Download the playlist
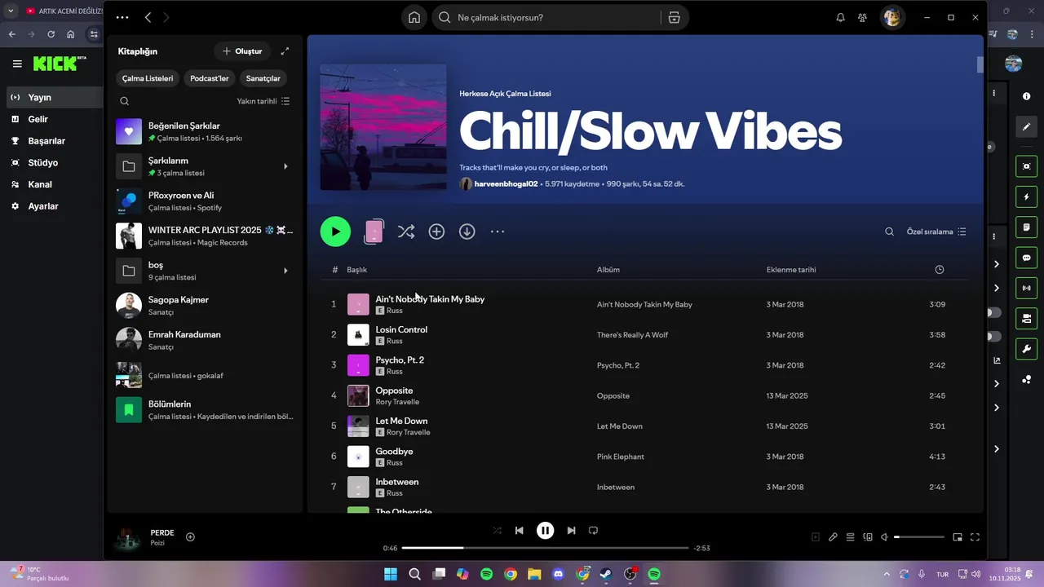The width and height of the screenshot is (1044, 587). click(x=467, y=232)
